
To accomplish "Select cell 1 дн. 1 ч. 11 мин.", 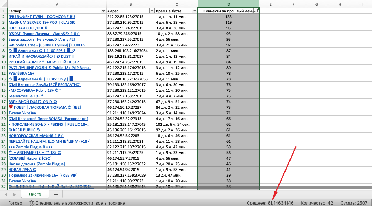I will click(x=176, y=17).
